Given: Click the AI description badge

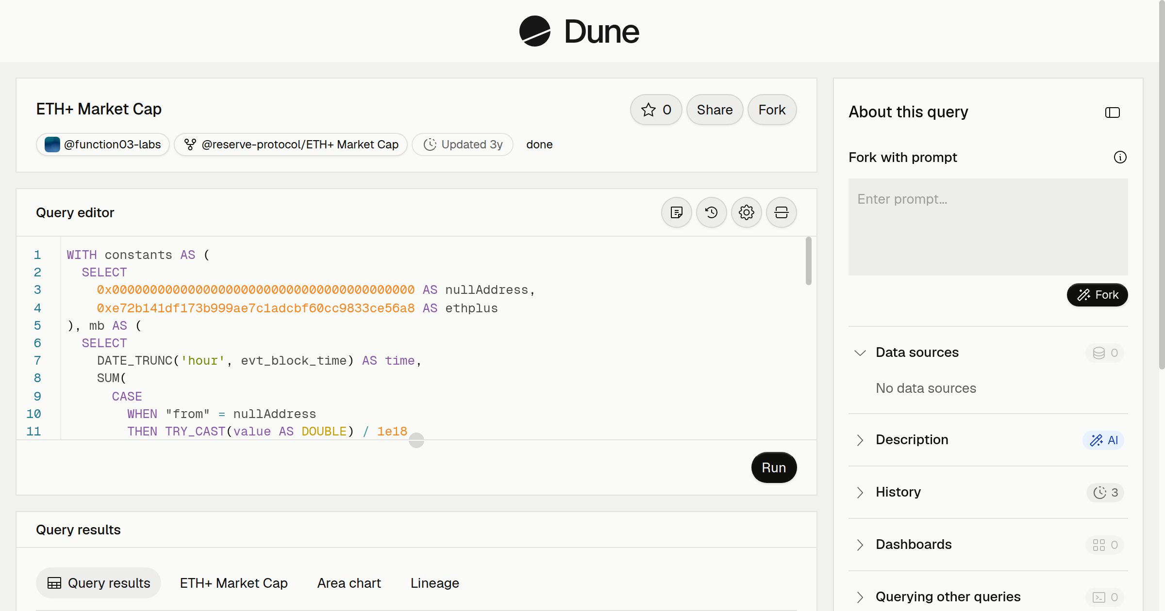Looking at the screenshot, I should (1103, 440).
